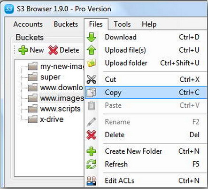Click the Copy pages icon

point(92,92)
